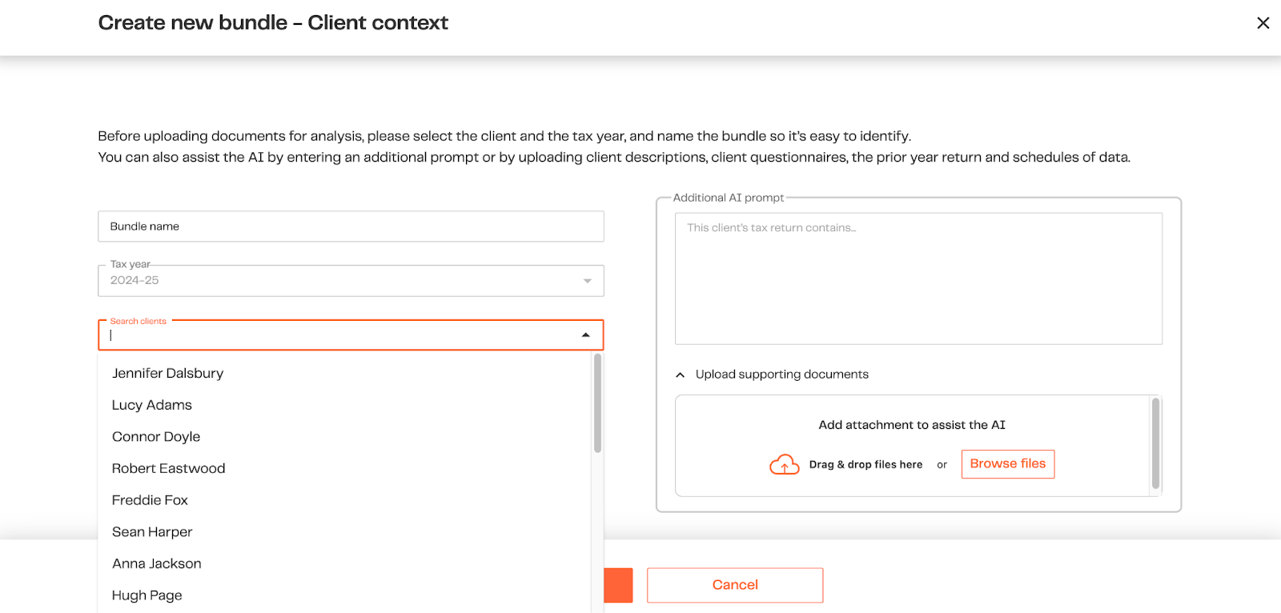
Task: Choose Lucy Adams from the list
Action: pos(152,405)
